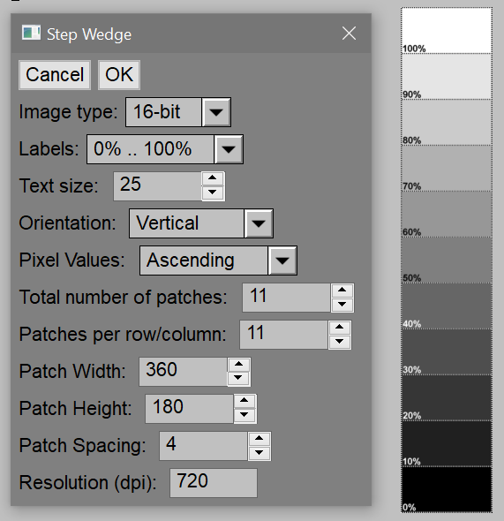Increase Text size with up arrow

click(213, 178)
